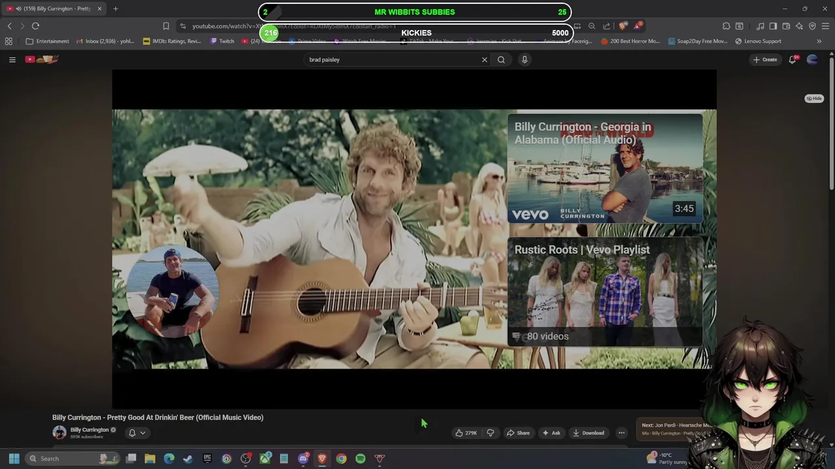Like the video with thumbs-up 279K
This screenshot has width=835, height=469.
[467, 433]
